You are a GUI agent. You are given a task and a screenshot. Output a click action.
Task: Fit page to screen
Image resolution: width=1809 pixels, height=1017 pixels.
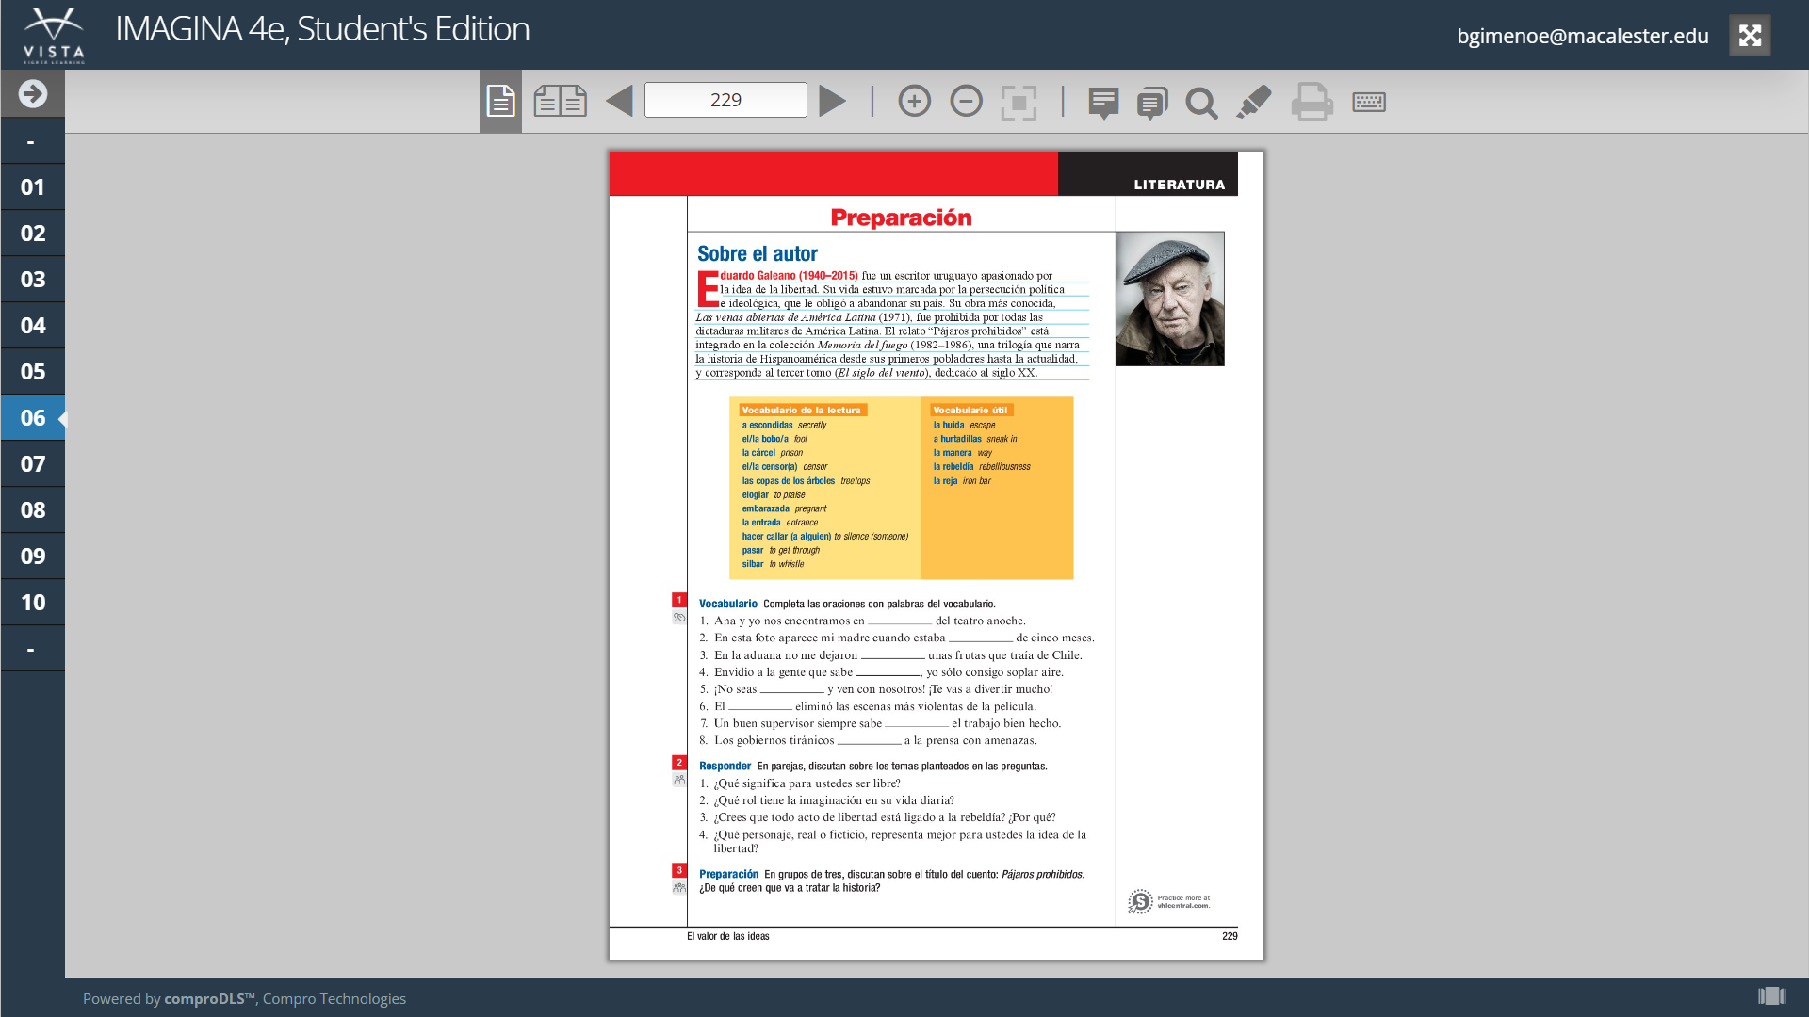pyautogui.click(x=1019, y=102)
